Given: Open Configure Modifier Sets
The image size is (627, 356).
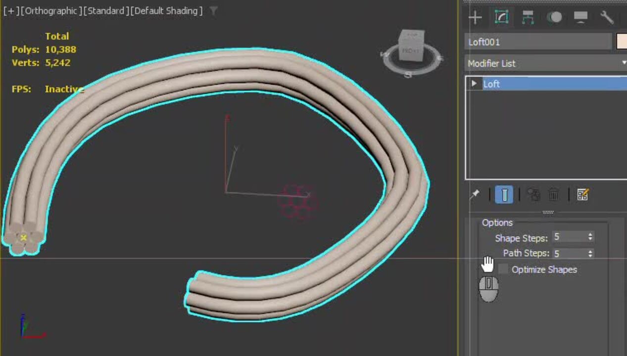Looking at the screenshot, I should click(x=582, y=195).
